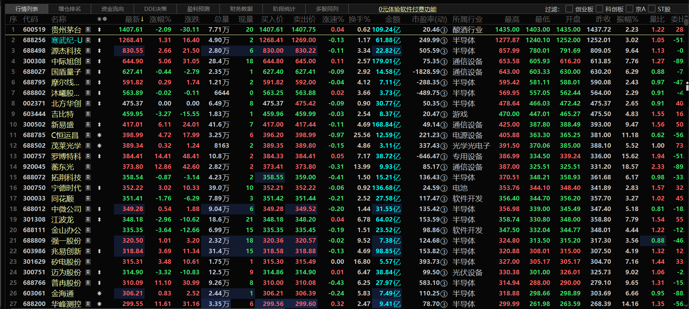Click the up-down marker icon for 罗博特科
Screen dimensions: 689x309
99,156
